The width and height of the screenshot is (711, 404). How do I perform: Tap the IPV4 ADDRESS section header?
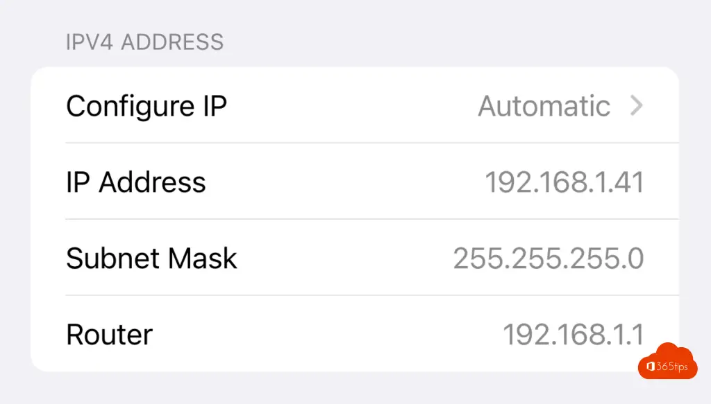click(144, 42)
